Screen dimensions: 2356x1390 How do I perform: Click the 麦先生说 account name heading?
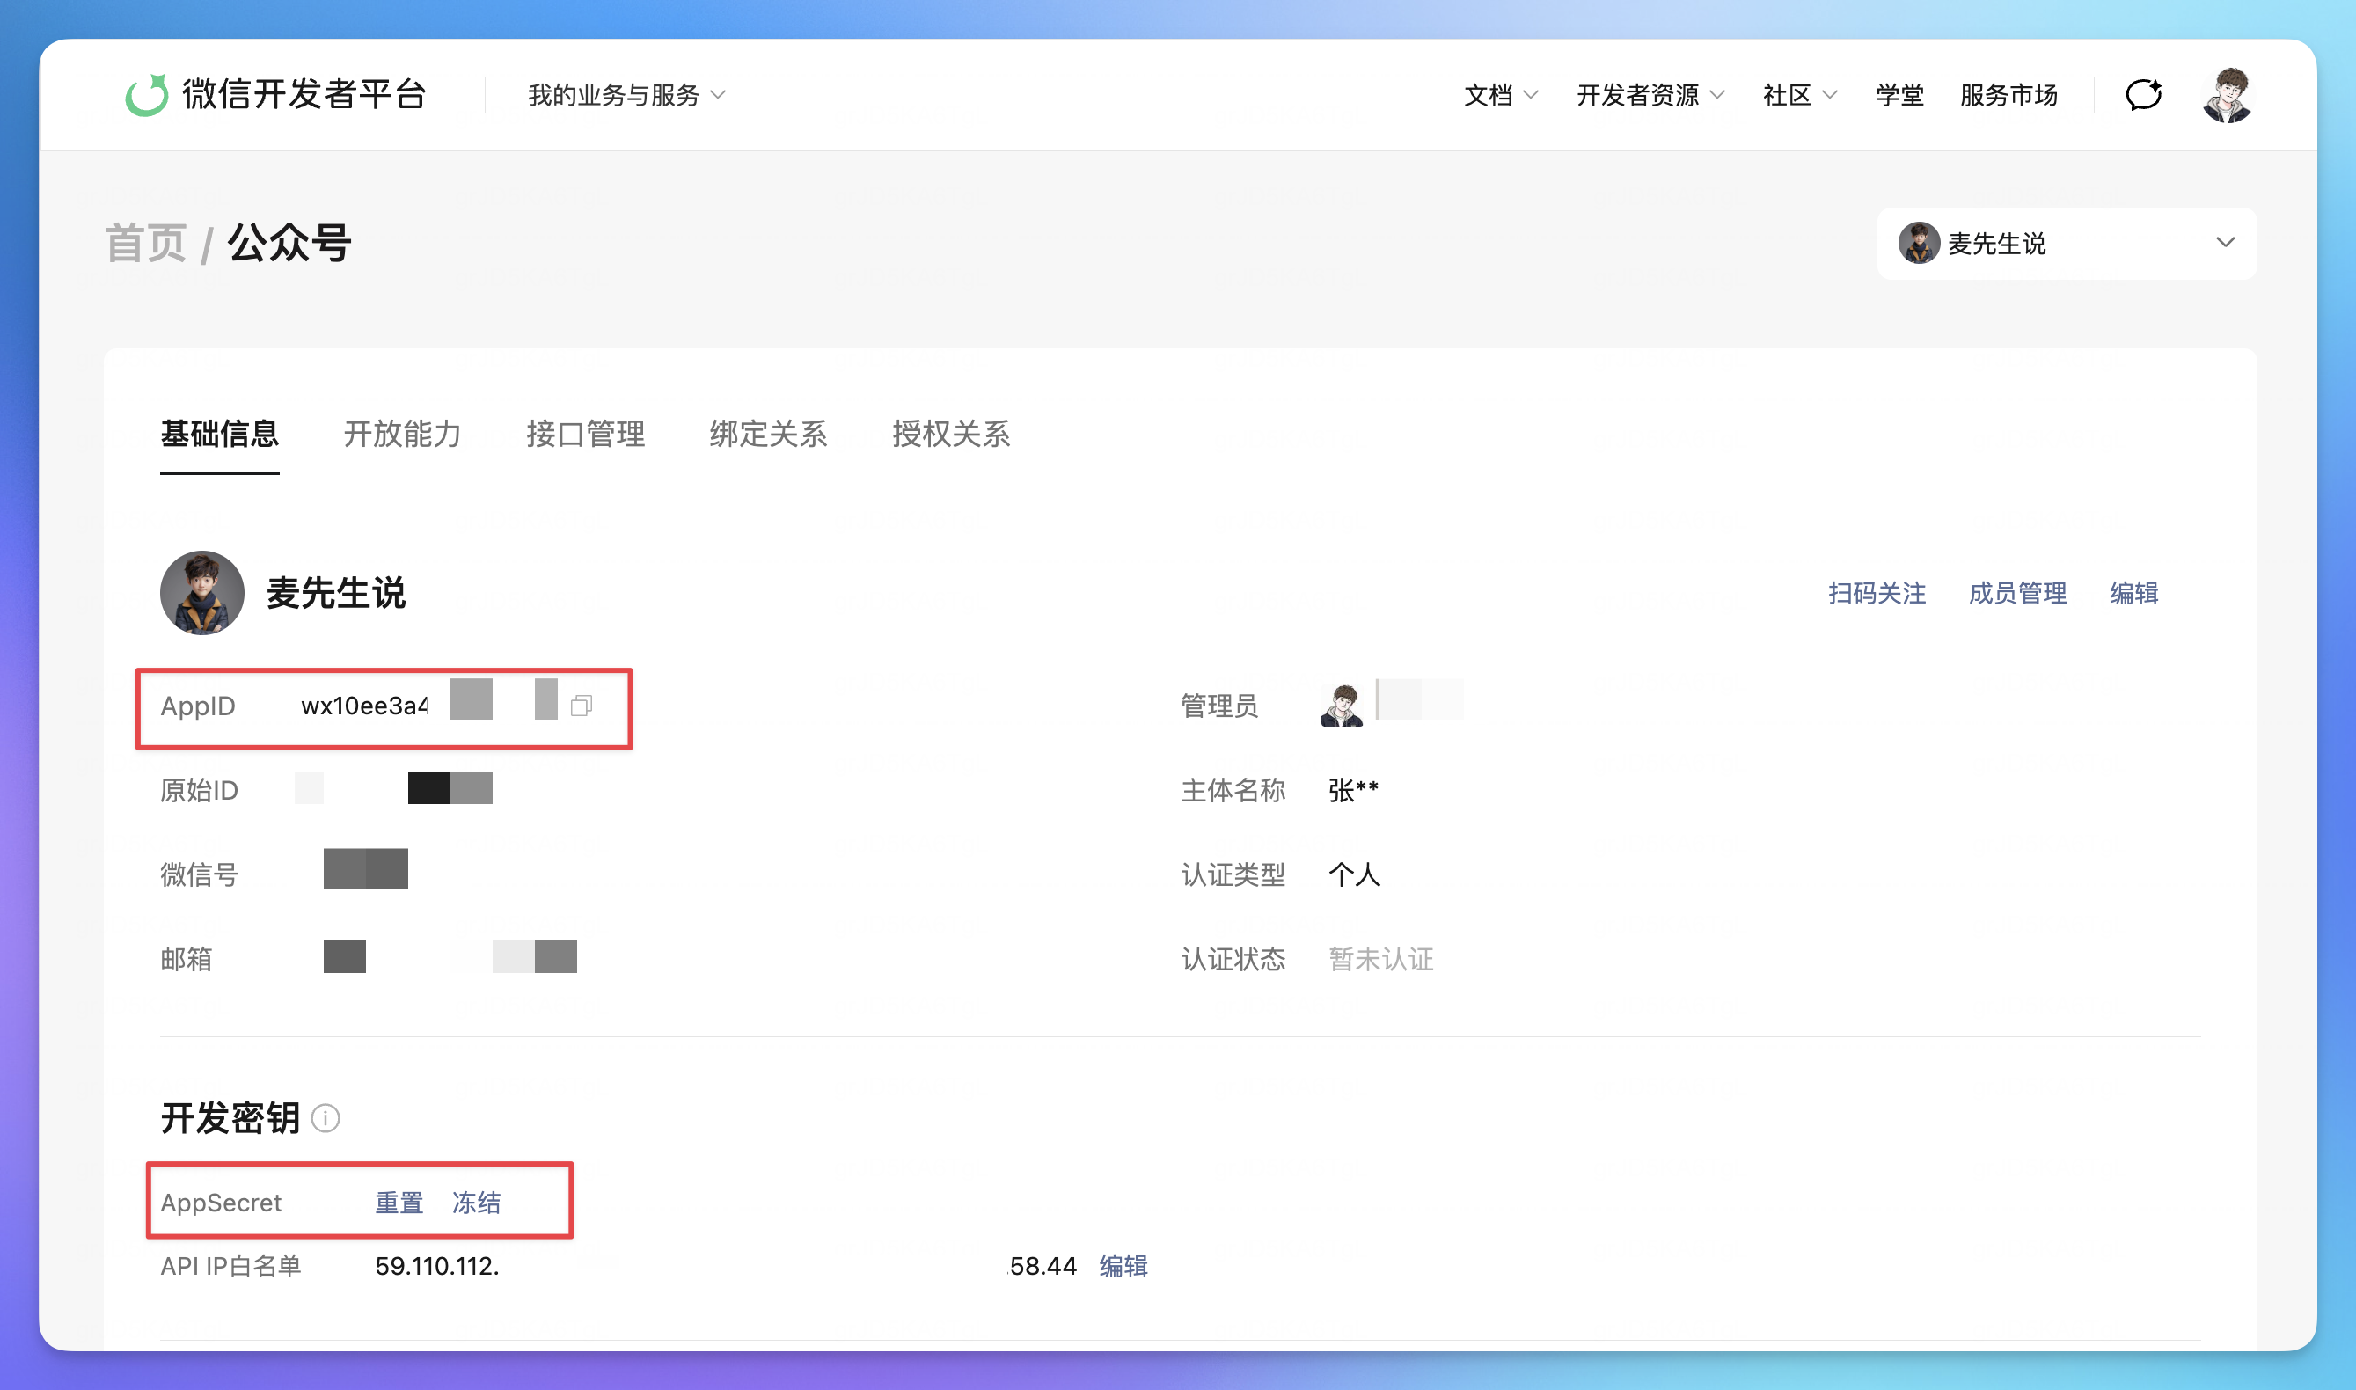(x=336, y=593)
